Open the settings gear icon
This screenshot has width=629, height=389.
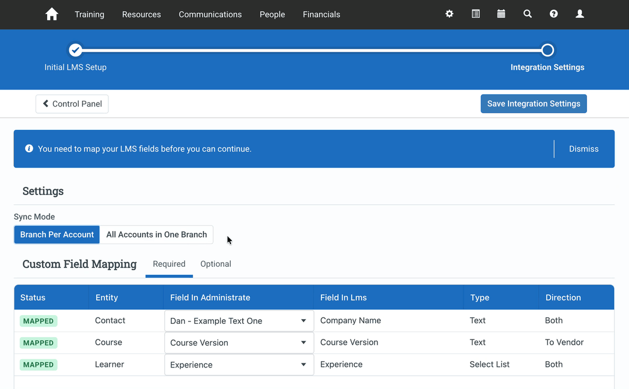click(x=449, y=14)
